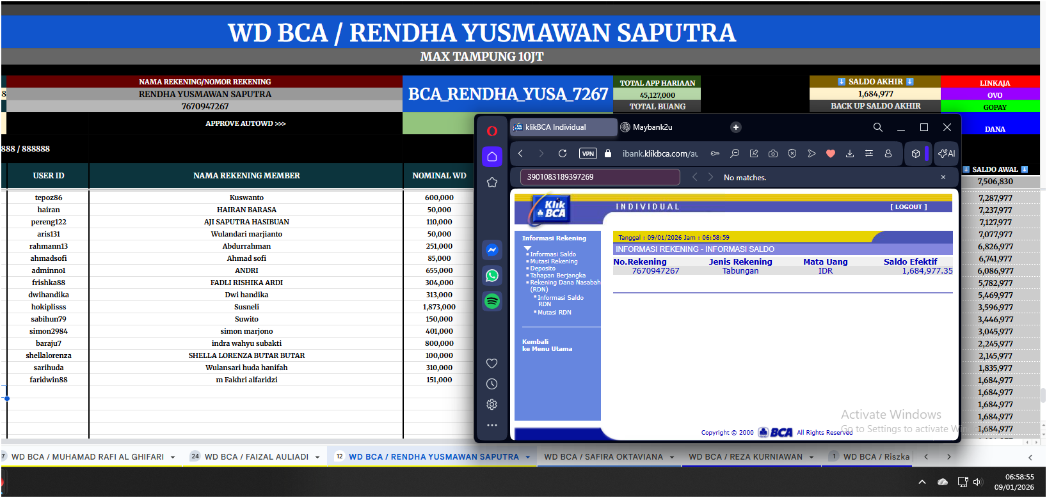Open the saved passwords key icon
This screenshot has width=1047, height=498.
[x=715, y=153]
